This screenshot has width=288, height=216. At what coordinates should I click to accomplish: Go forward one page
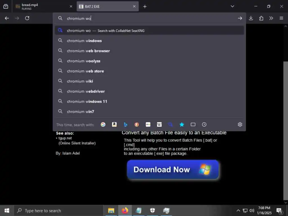point(17,18)
